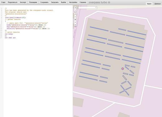The height and width of the screenshot is (117, 162).
Task: Click the "// gather results" comment line
Action: pos(13,19)
